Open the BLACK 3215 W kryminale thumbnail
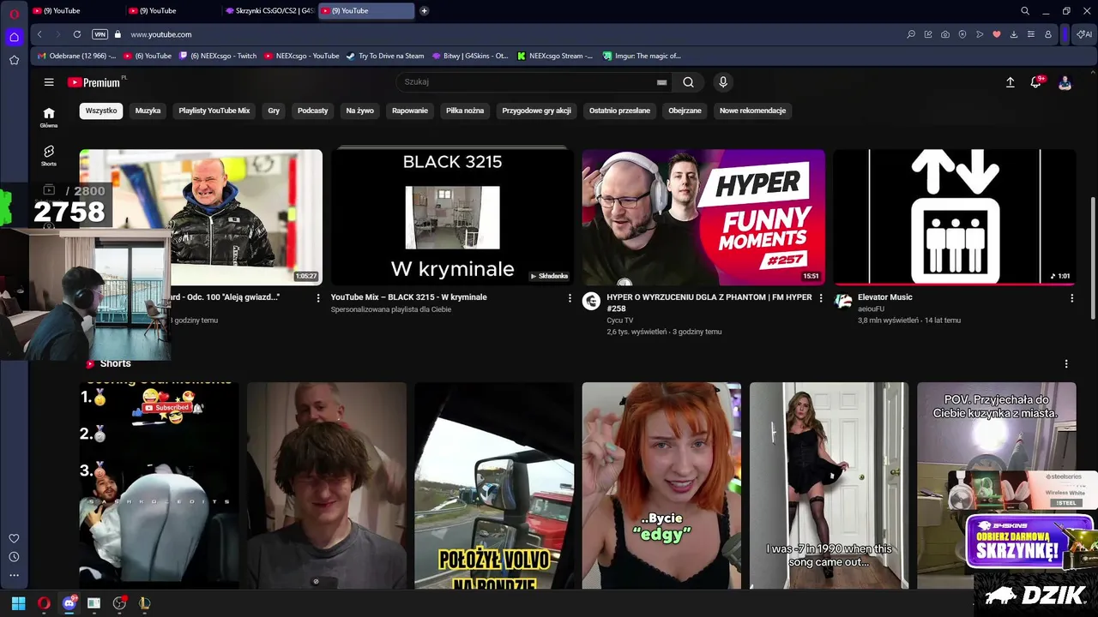This screenshot has width=1098, height=617. point(452,217)
